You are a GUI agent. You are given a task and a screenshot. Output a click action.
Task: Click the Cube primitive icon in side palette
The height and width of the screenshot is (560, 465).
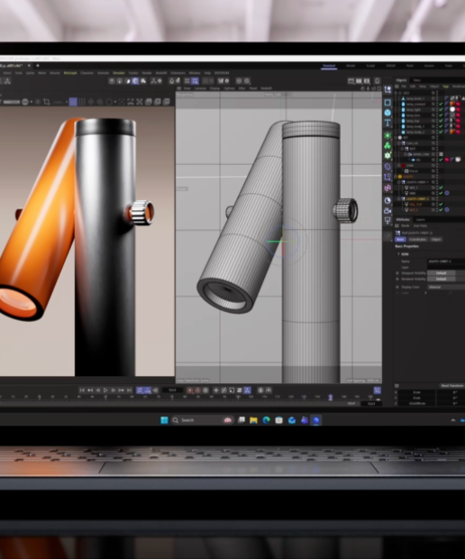click(x=387, y=103)
